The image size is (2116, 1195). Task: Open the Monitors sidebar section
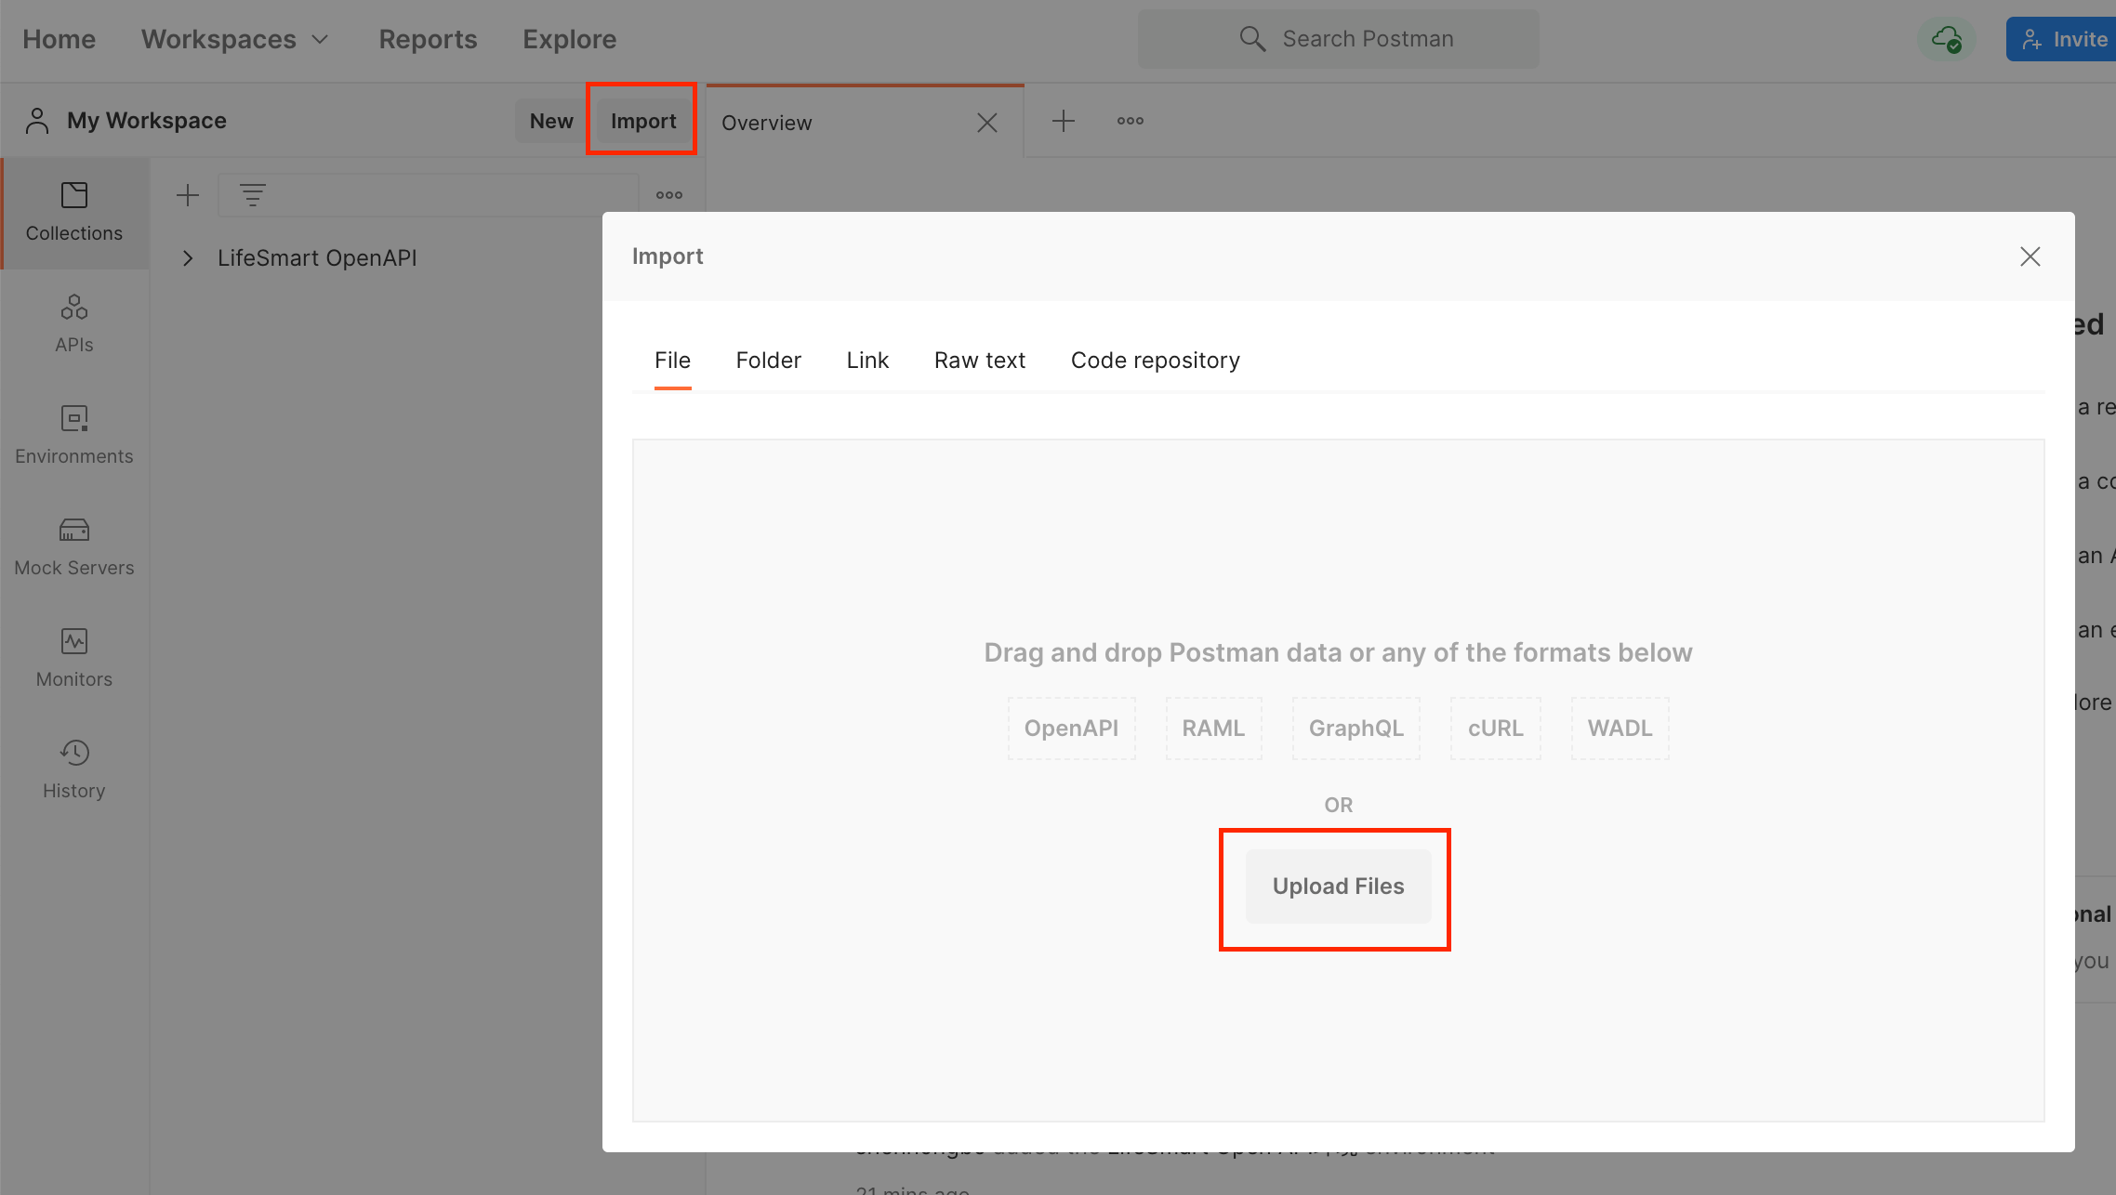pos(74,659)
